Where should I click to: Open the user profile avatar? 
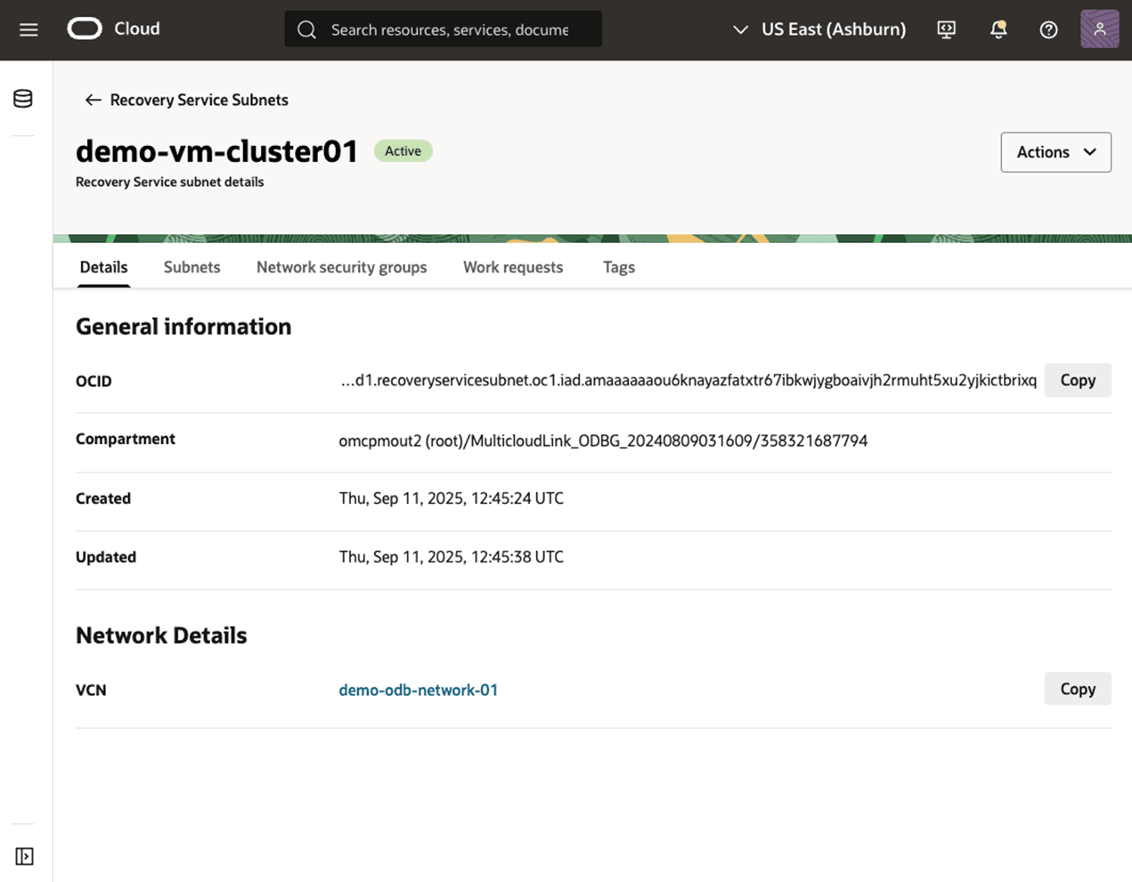[x=1099, y=28]
